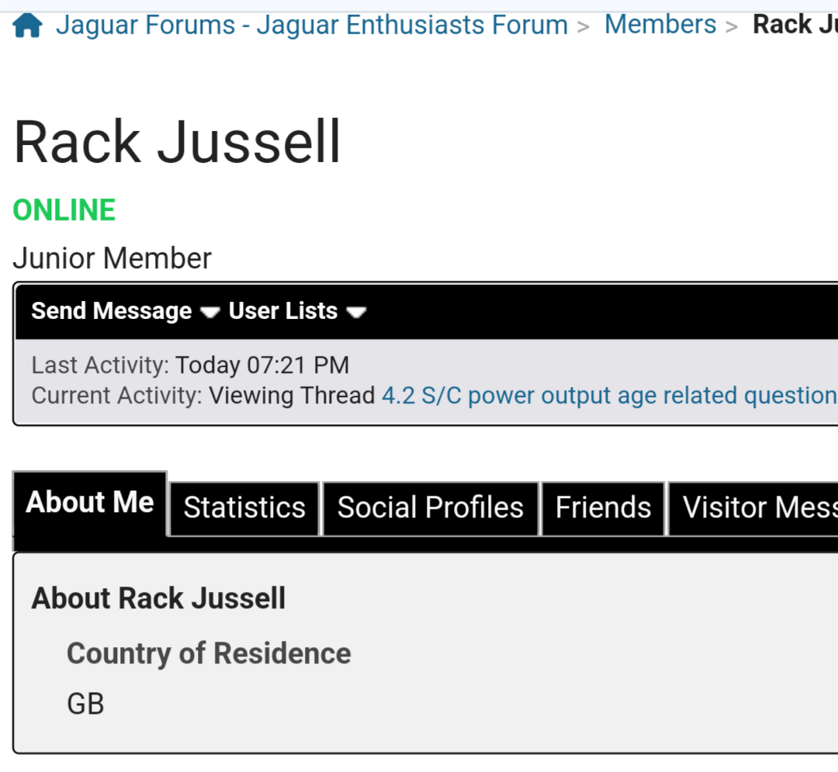Click the GB country value

(85, 704)
